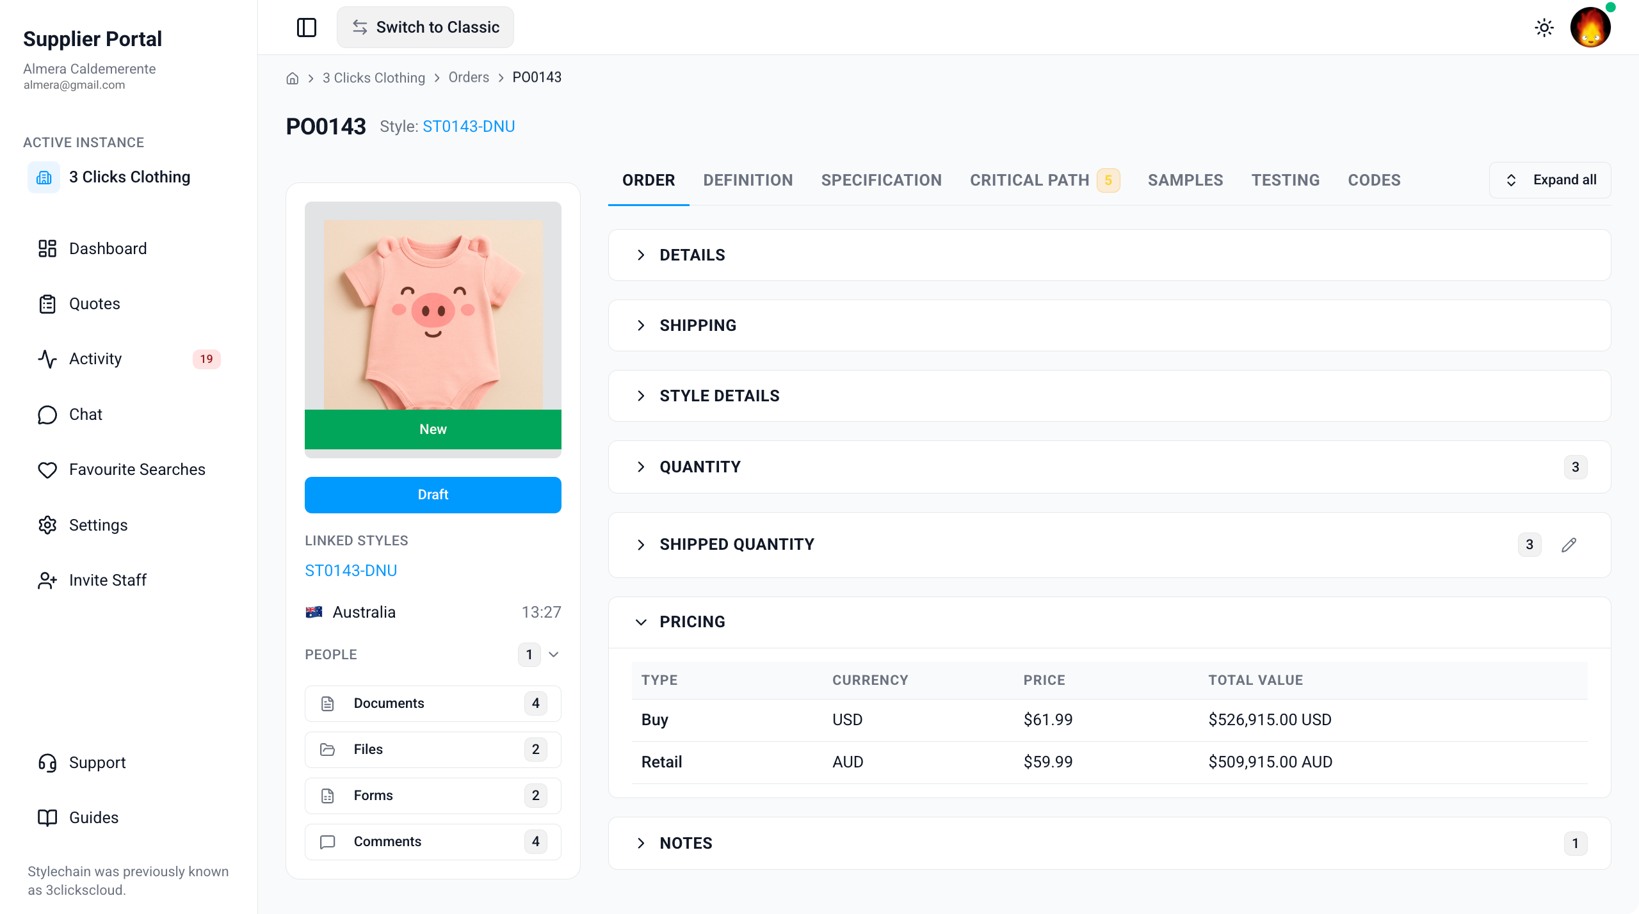Screen dimensions: 1639x914
Task: Expand the NOTES section
Action: point(1109,843)
